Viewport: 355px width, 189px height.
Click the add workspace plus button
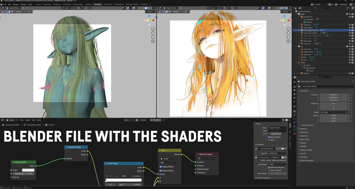pyautogui.click(x=150, y=5)
